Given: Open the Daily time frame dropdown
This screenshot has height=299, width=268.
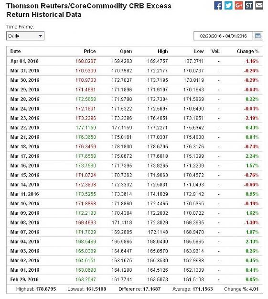Looking at the screenshot, I should [x=25, y=36].
